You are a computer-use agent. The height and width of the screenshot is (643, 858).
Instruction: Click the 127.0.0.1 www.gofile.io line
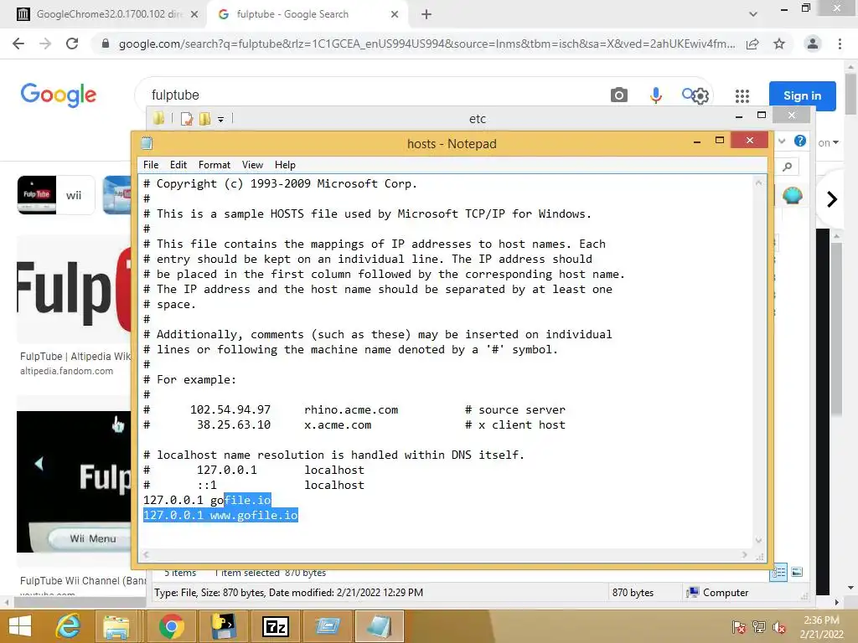click(220, 515)
